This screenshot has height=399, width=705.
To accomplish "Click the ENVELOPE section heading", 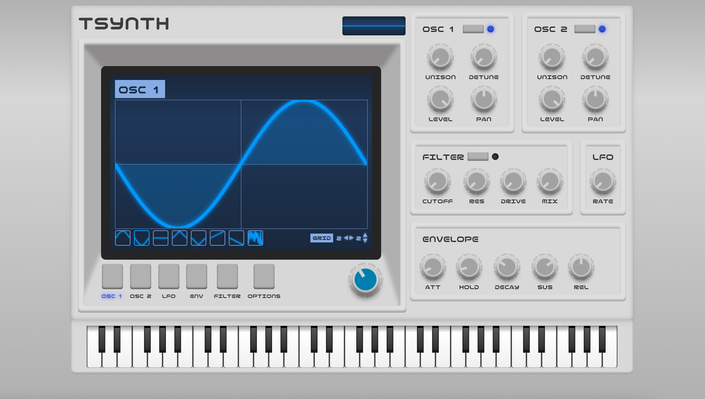I will tap(451, 239).
